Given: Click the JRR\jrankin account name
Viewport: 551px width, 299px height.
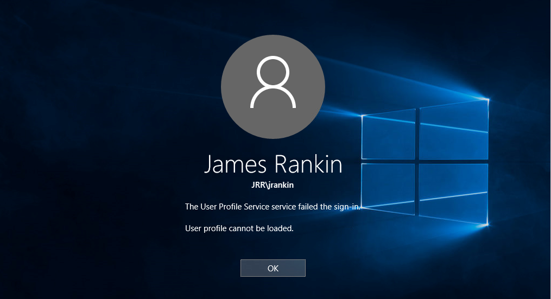Looking at the screenshot, I should tap(273, 185).
